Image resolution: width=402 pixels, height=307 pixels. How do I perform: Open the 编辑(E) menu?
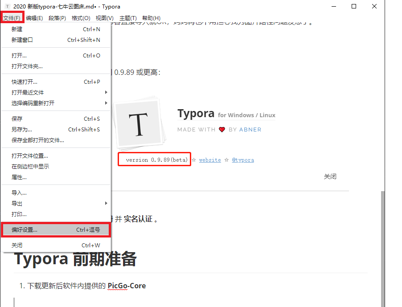34,18
